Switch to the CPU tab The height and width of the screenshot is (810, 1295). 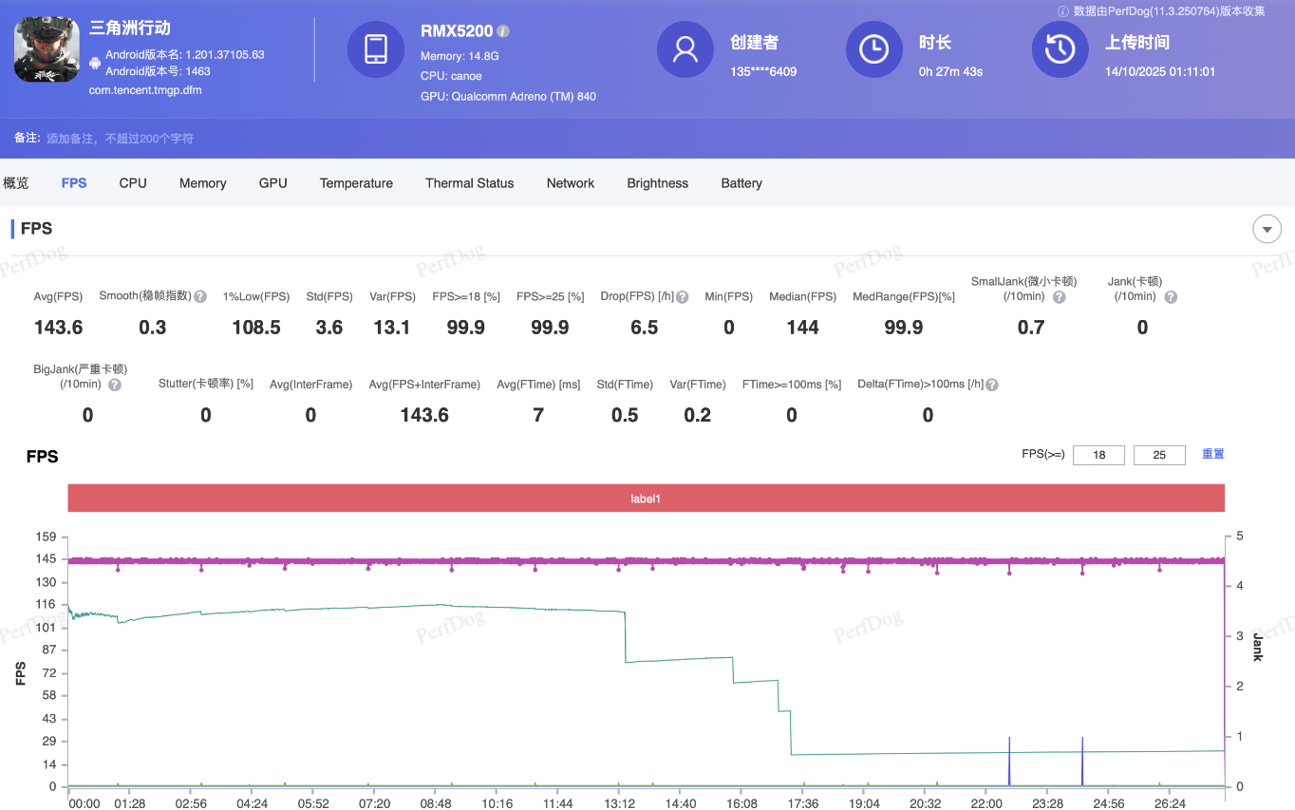133,183
